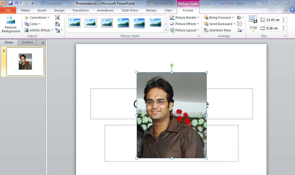Switch to the Home tab
Image resolution: width=295 pixels, height=175 pixels.
pyautogui.click(x=25, y=10)
